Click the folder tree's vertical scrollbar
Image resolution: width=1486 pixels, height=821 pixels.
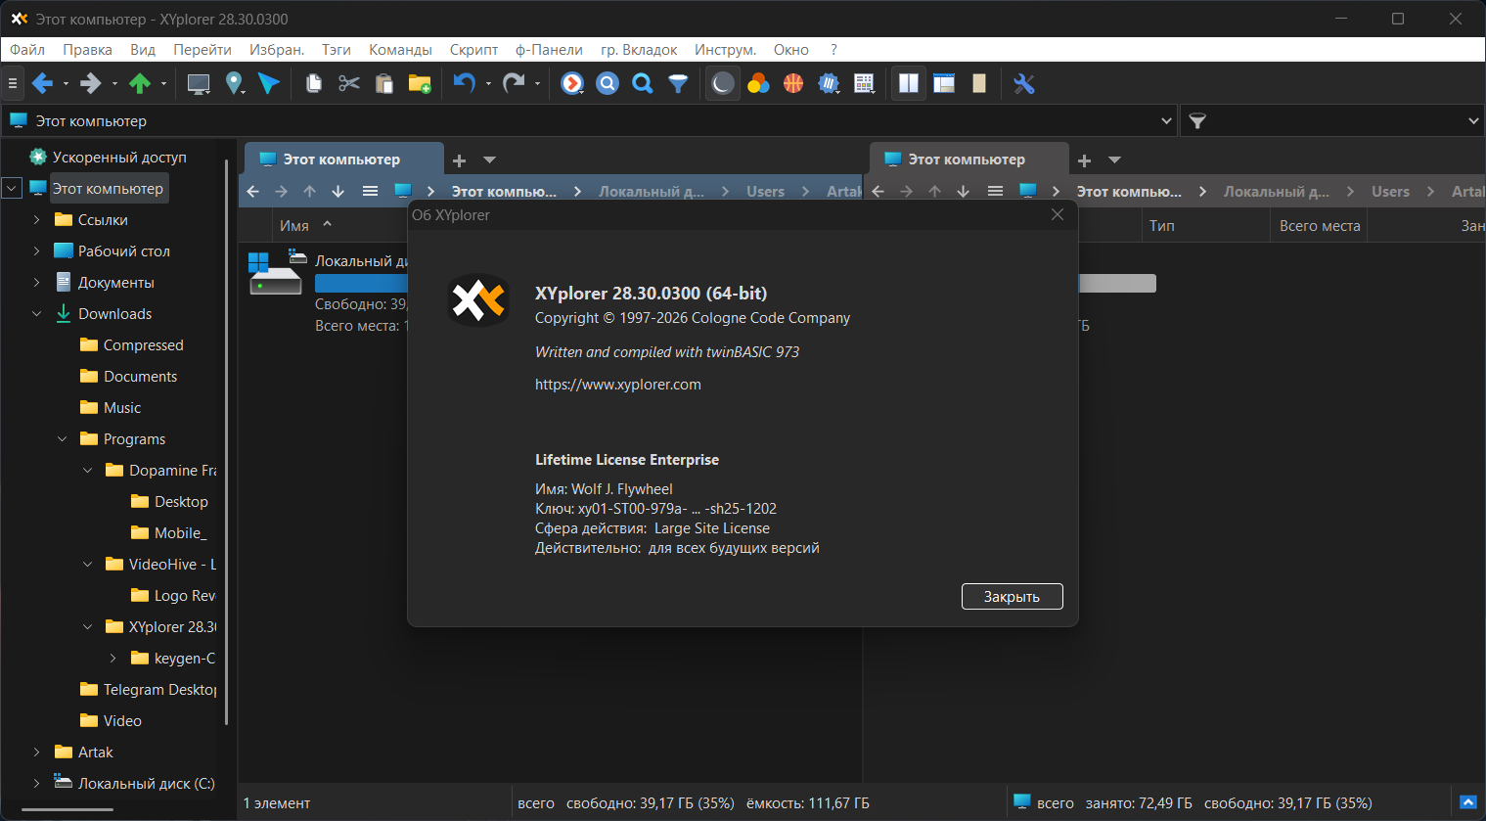click(x=227, y=440)
